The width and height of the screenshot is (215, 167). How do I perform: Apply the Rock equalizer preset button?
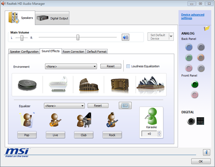pyautogui.click(x=112, y=135)
